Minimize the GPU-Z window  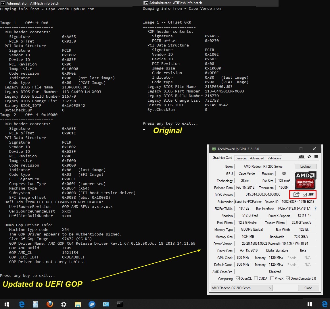[288, 149]
